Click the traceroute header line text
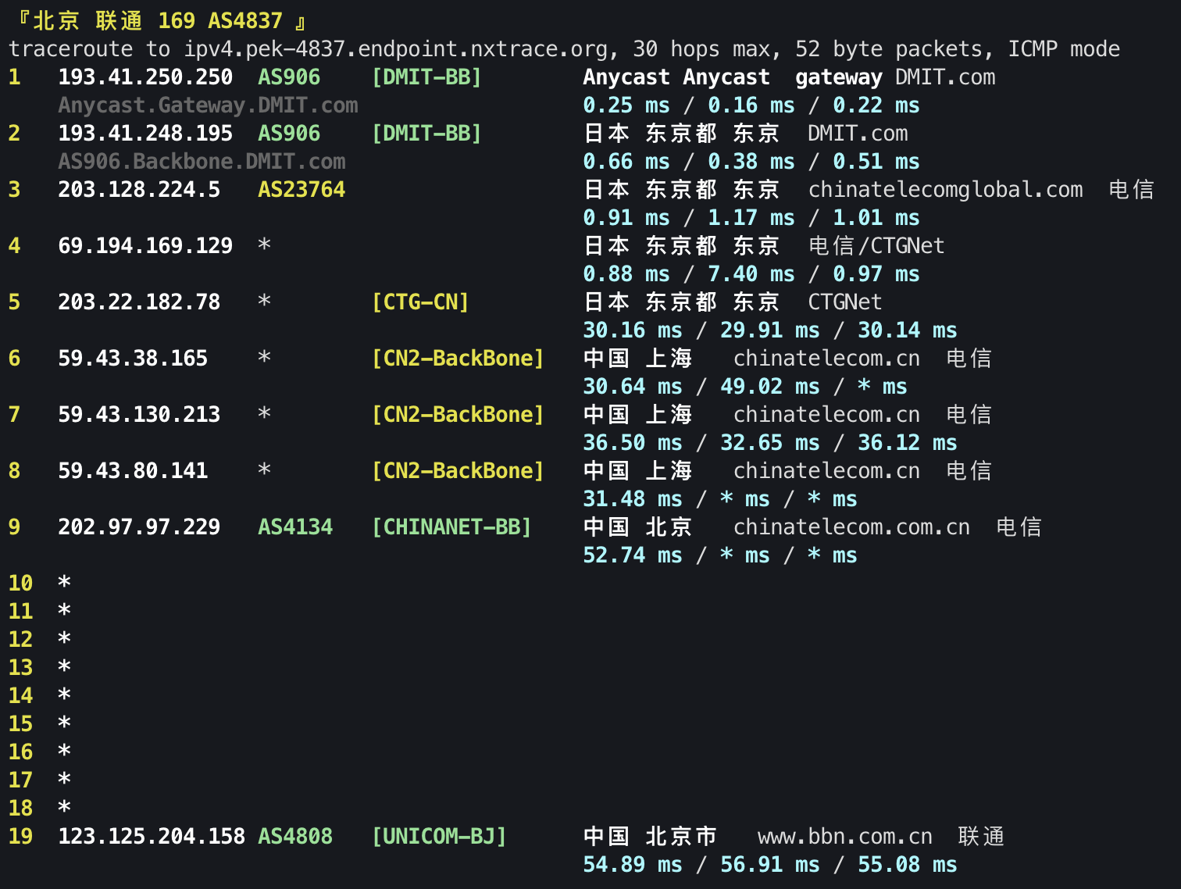The image size is (1181, 889). coord(562,48)
